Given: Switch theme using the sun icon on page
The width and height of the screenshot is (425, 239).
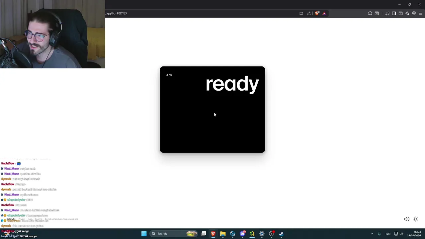Looking at the screenshot, I should [416, 219].
